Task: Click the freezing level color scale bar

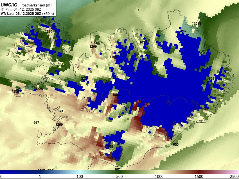Action: [119, 172]
